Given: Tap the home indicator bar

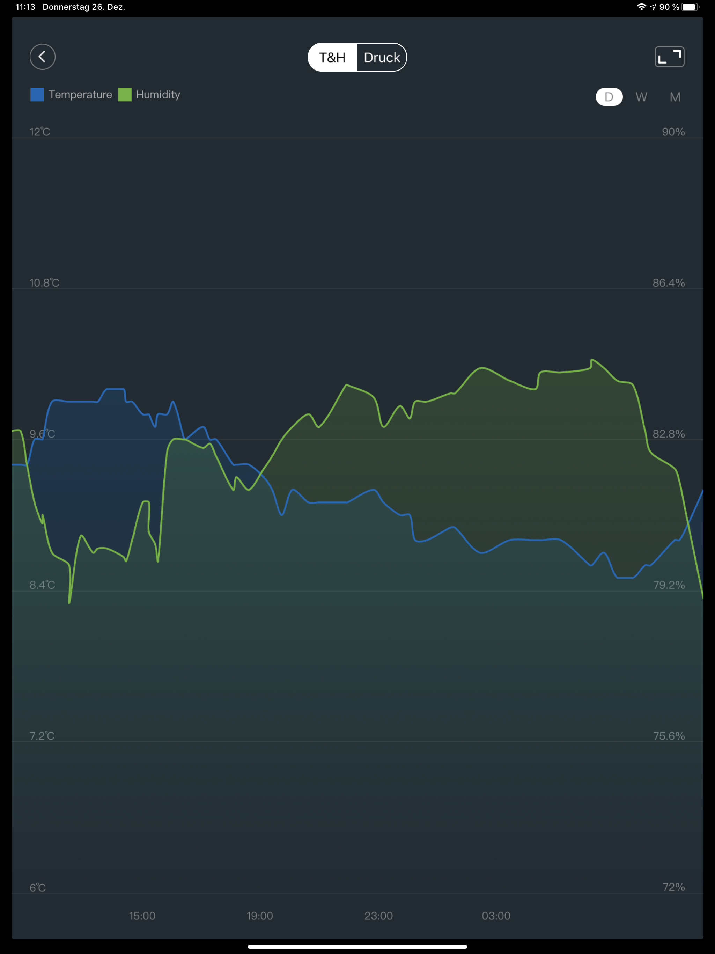Looking at the screenshot, I should (x=357, y=947).
